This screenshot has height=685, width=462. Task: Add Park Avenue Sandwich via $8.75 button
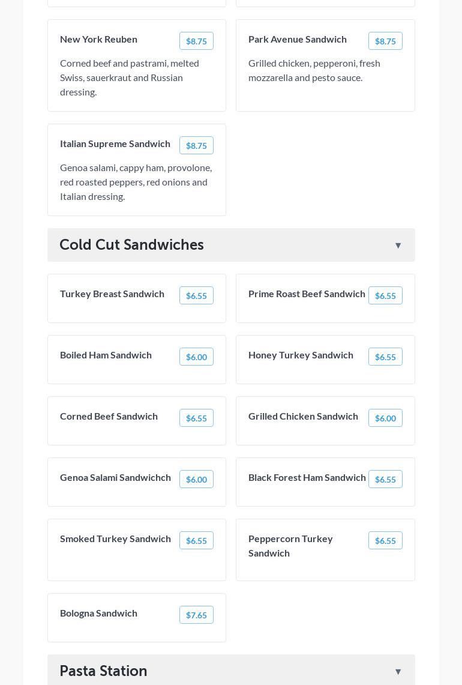click(x=385, y=41)
